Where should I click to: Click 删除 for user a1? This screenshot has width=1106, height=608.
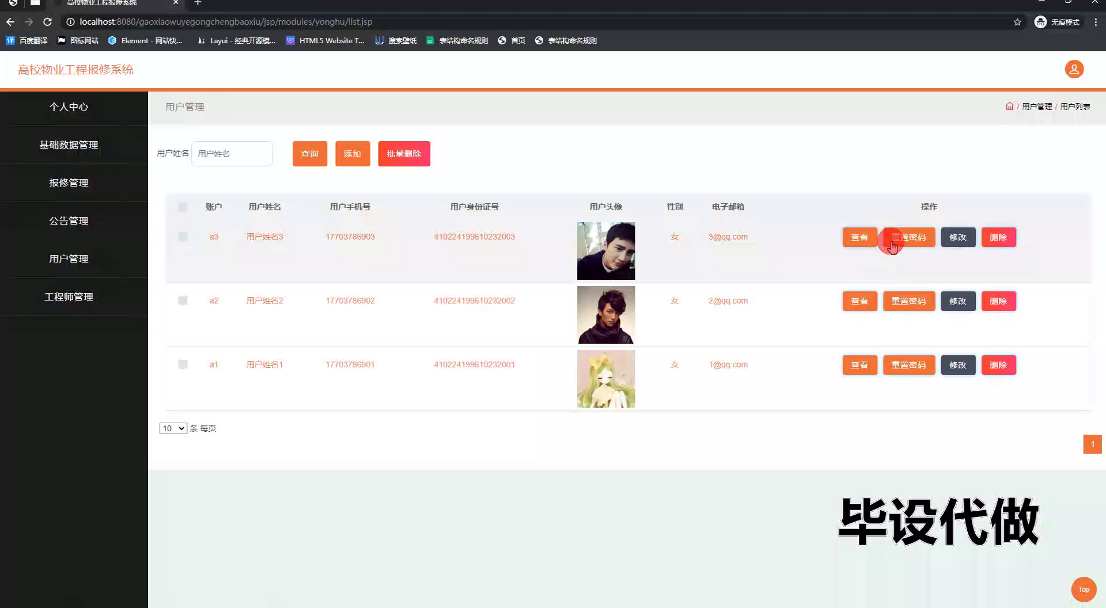tap(998, 365)
